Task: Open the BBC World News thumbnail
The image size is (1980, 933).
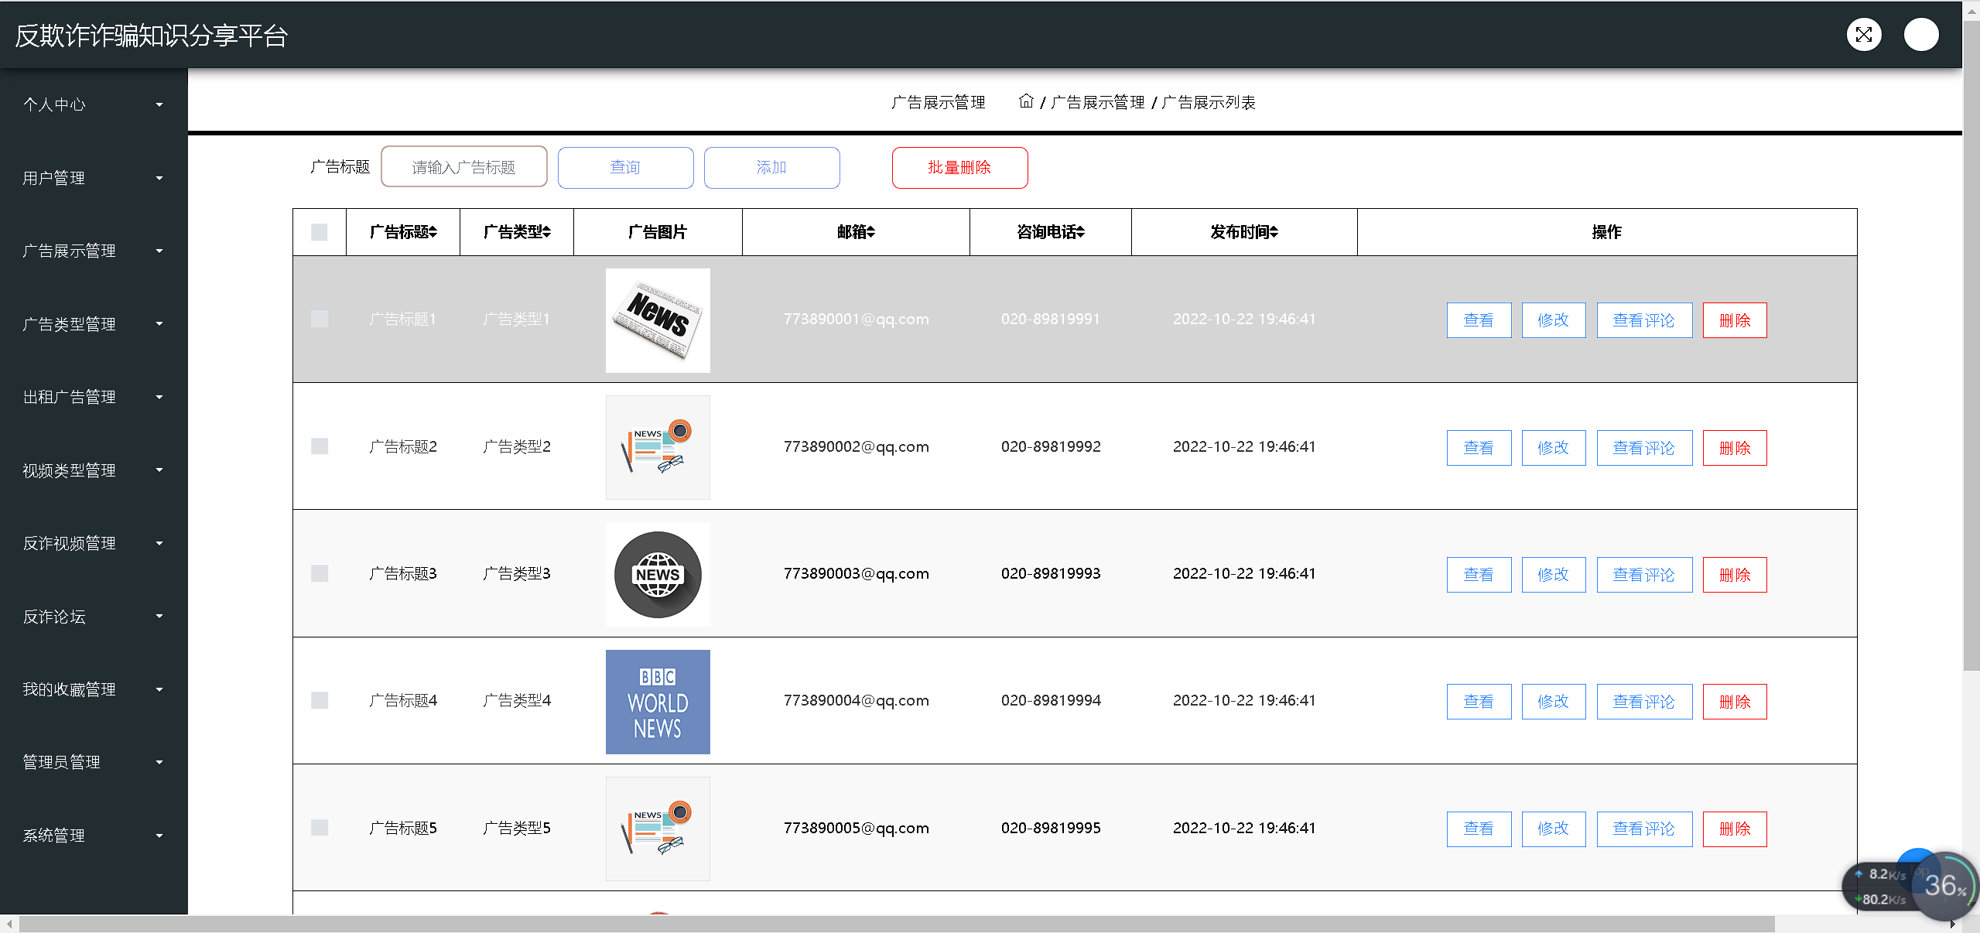Action: (658, 702)
